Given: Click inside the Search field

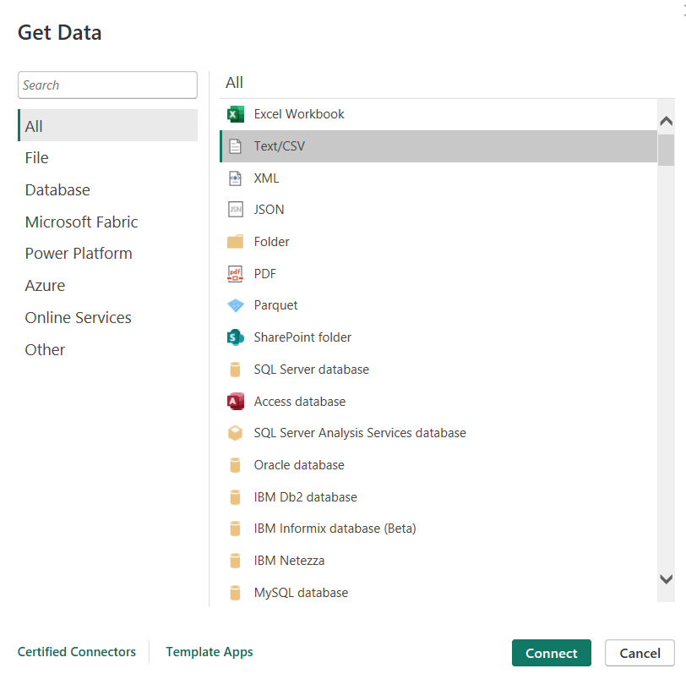Looking at the screenshot, I should point(107,85).
